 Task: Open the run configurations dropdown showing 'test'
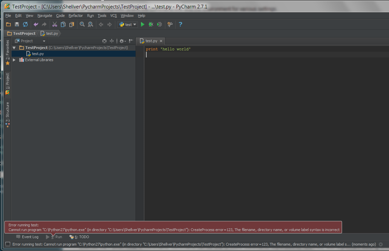[x=127, y=24]
